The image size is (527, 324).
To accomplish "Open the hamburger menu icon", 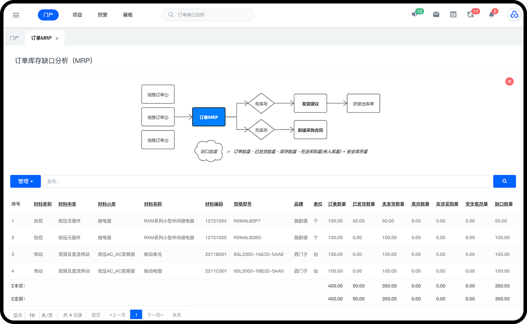I will pyautogui.click(x=16, y=15).
